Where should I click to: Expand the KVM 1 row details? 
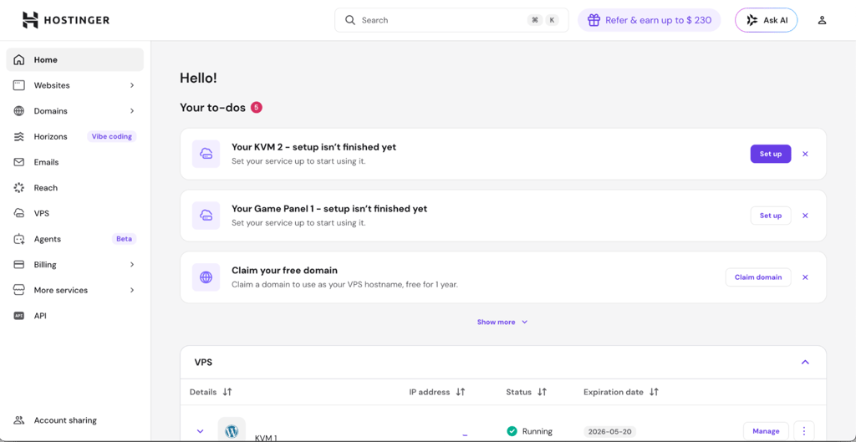tap(200, 431)
